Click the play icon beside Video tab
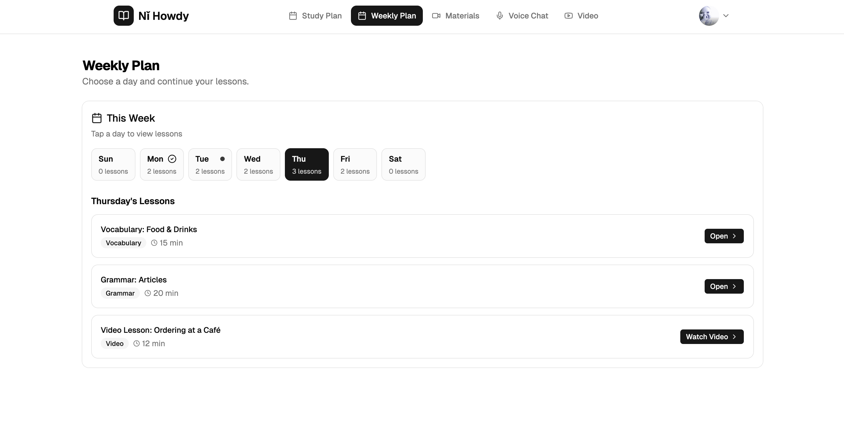The image size is (844, 429). coord(568,16)
